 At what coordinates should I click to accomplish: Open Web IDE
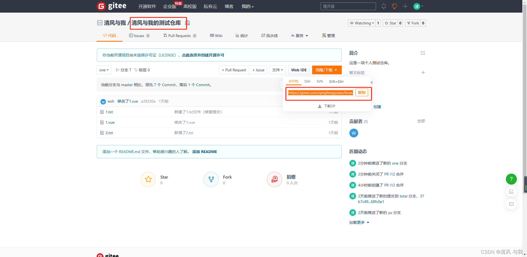point(299,70)
